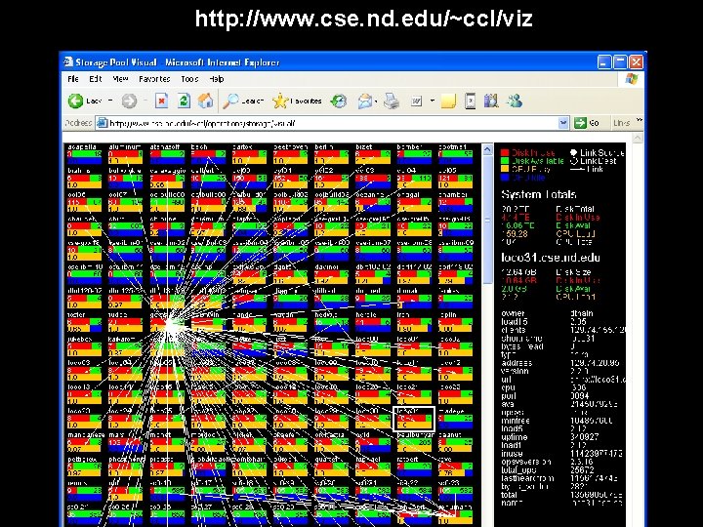This screenshot has height=527, width=703.
Task: Click the visualization frame scrollbar thumb
Action: pos(487,220)
